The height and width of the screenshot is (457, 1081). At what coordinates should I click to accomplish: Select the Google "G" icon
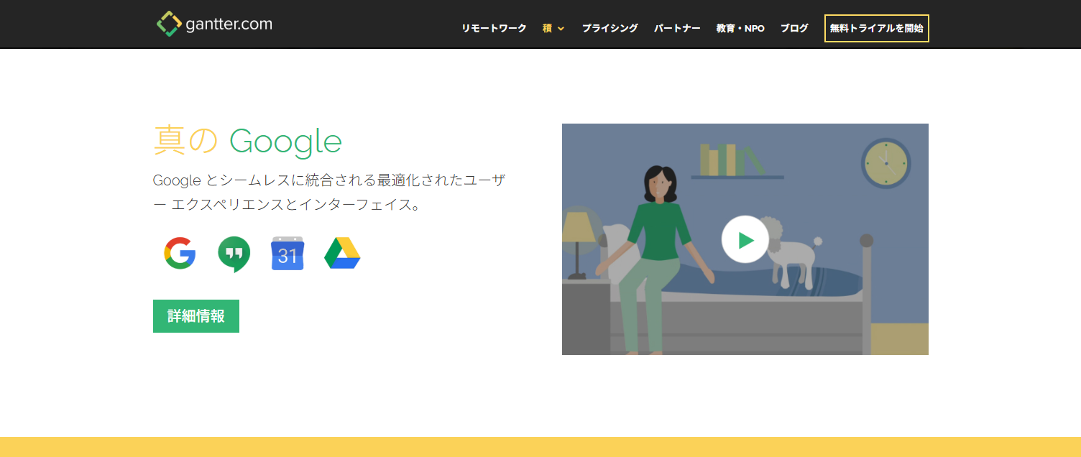pos(180,253)
